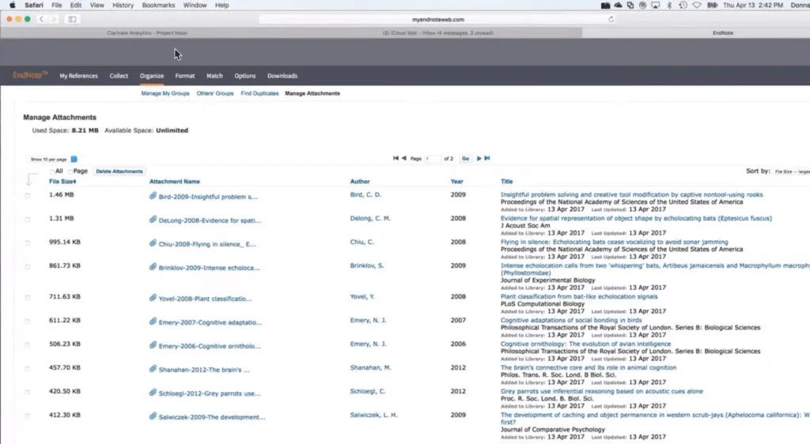The image size is (810, 444).
Task: Sort by Year column header
Action: click(456, 182)
